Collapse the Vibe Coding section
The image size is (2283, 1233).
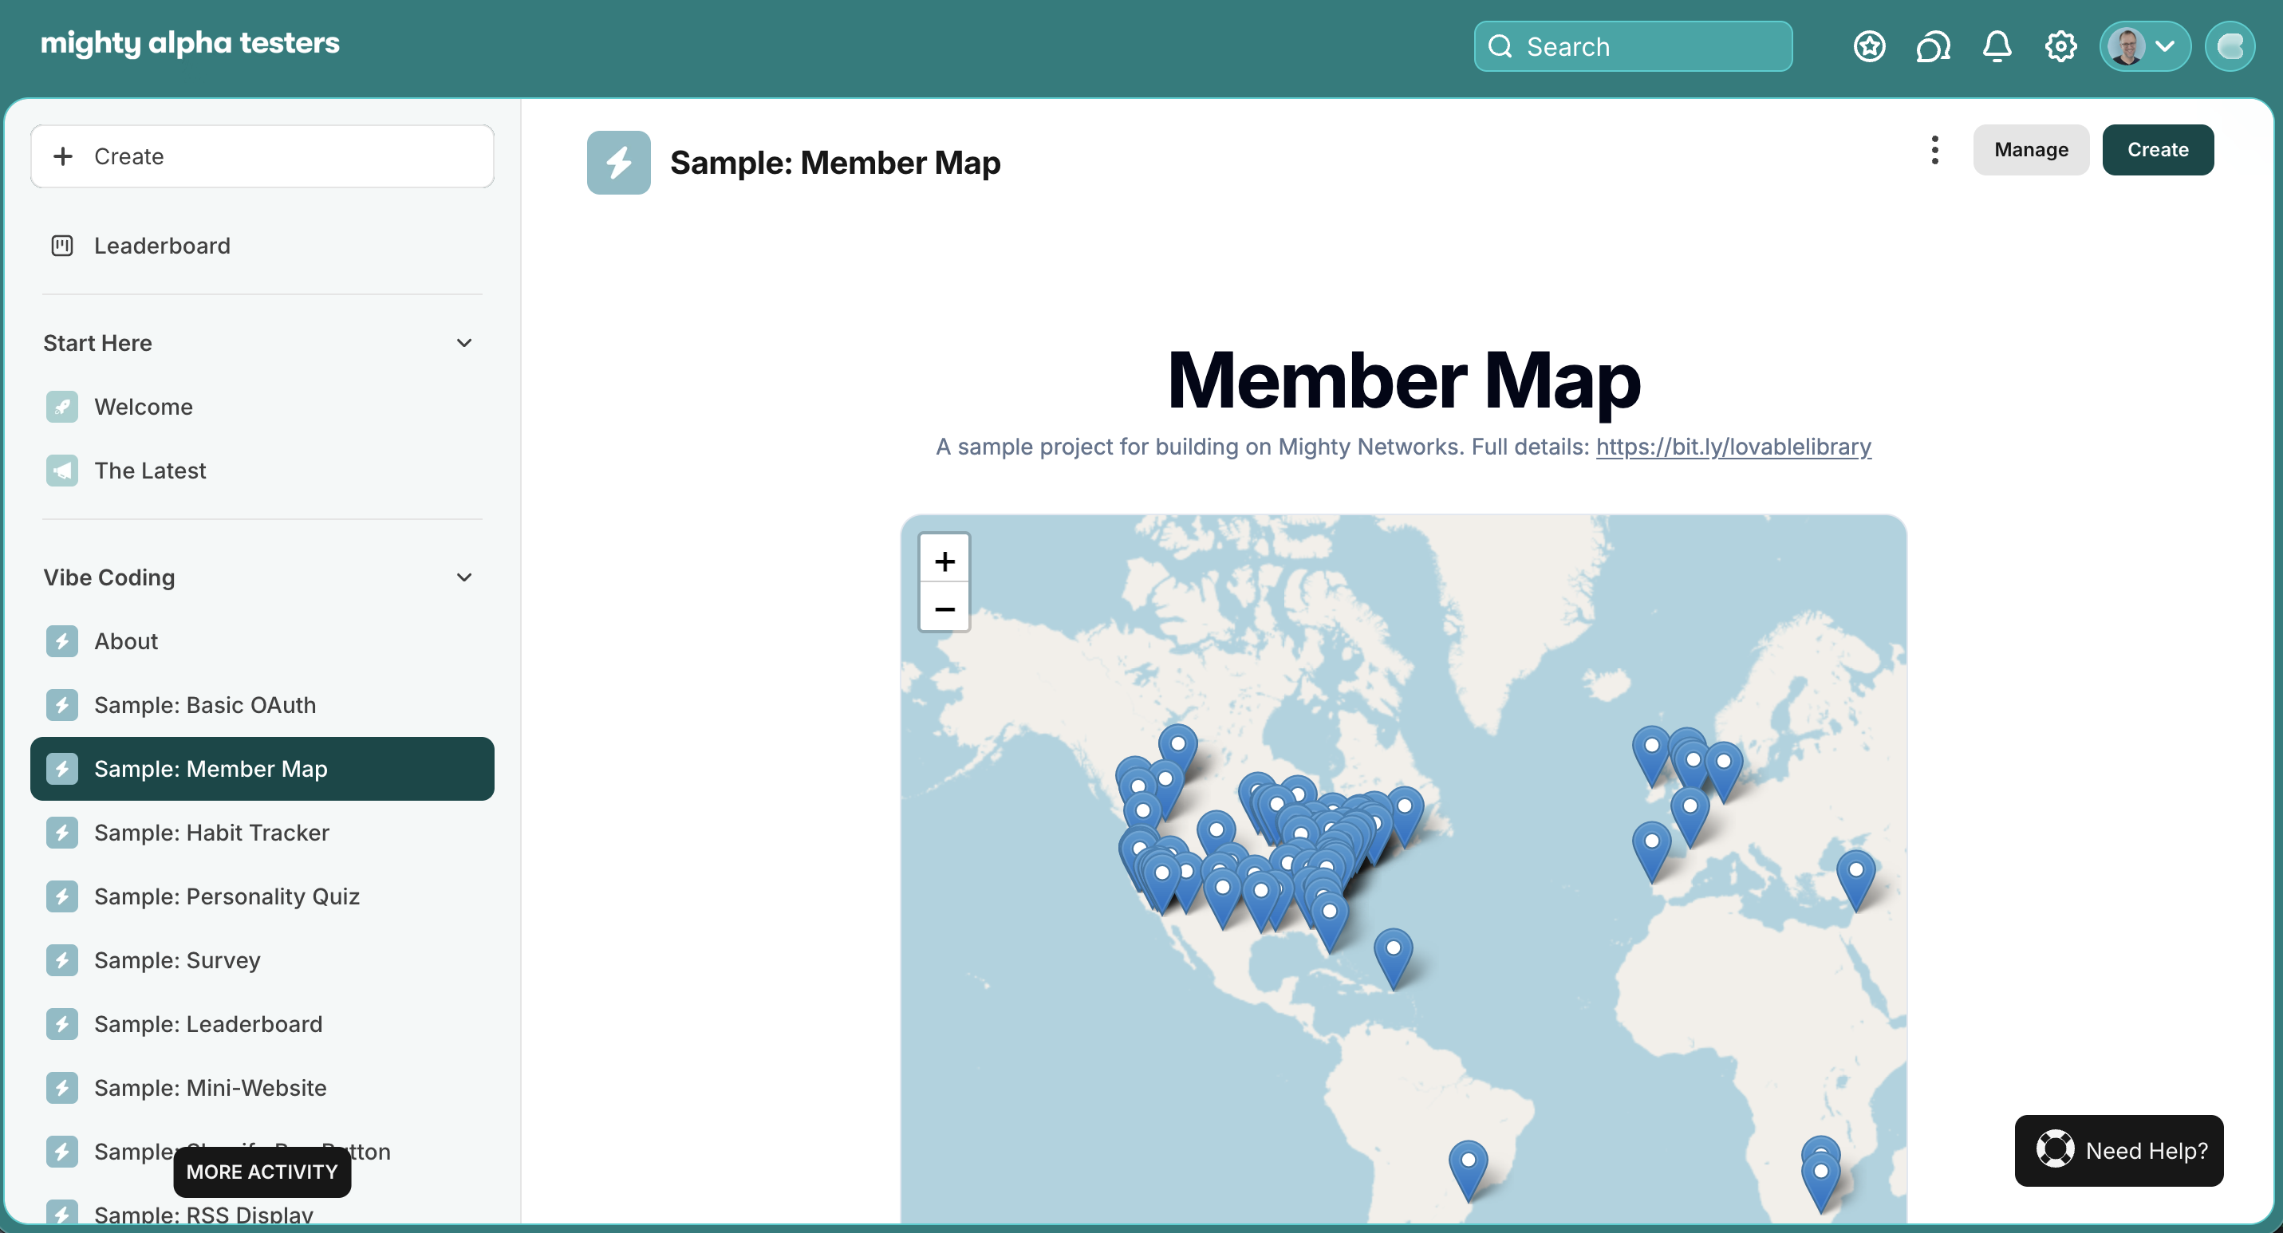coord(463,577)
